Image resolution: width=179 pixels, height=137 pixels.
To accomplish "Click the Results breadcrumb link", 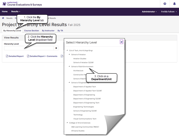I will [9, 18].
